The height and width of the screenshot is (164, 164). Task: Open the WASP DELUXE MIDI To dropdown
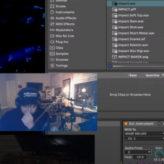click(x=144, y=134)
